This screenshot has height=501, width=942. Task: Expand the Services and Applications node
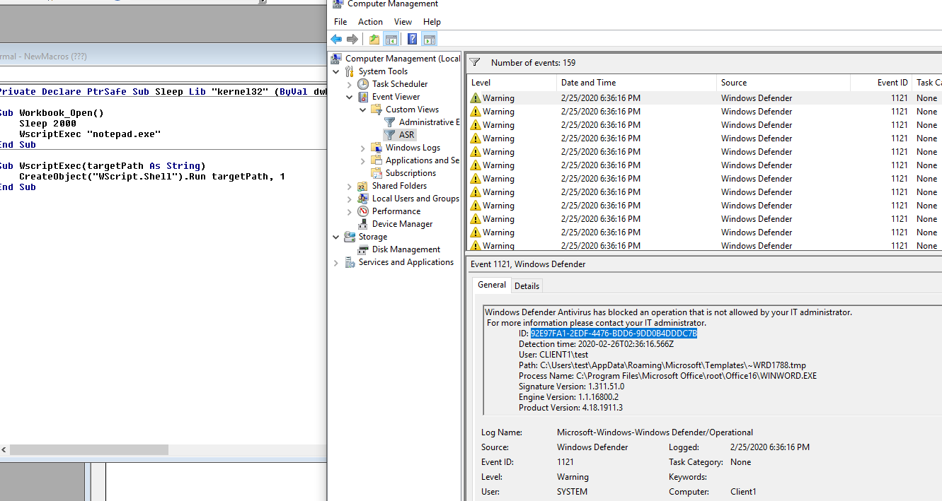click(336, 262)
